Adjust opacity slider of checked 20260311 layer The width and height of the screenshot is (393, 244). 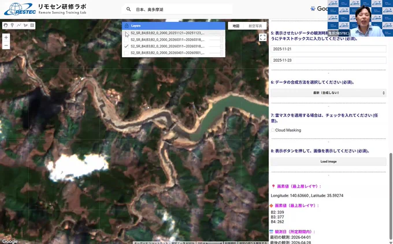pos(216,46)
